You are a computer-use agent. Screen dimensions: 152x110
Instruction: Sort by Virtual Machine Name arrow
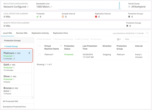[x=61, y=46]
